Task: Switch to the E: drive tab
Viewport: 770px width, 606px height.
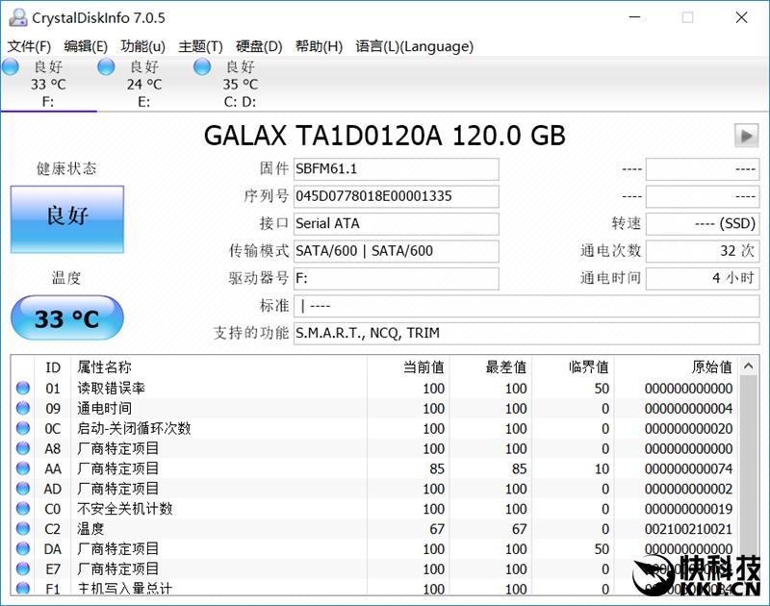Action: (143, 84)
